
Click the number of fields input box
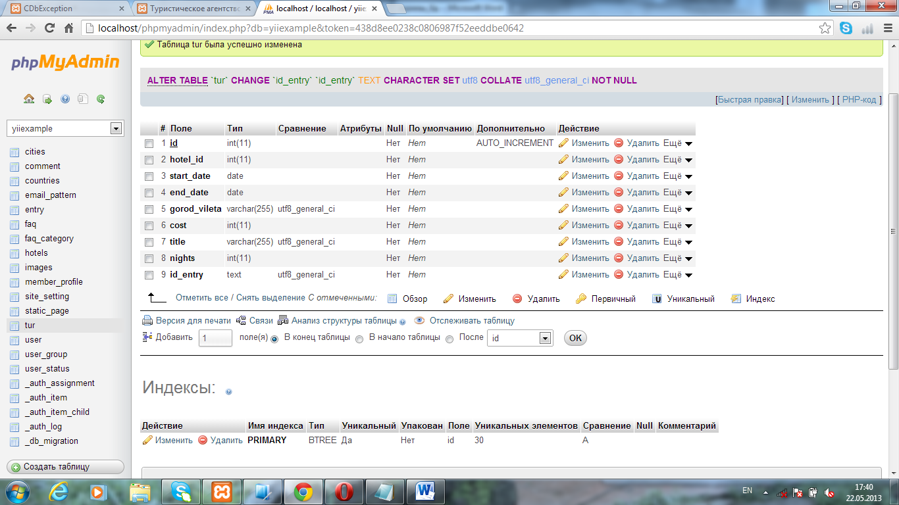(216, 338)
